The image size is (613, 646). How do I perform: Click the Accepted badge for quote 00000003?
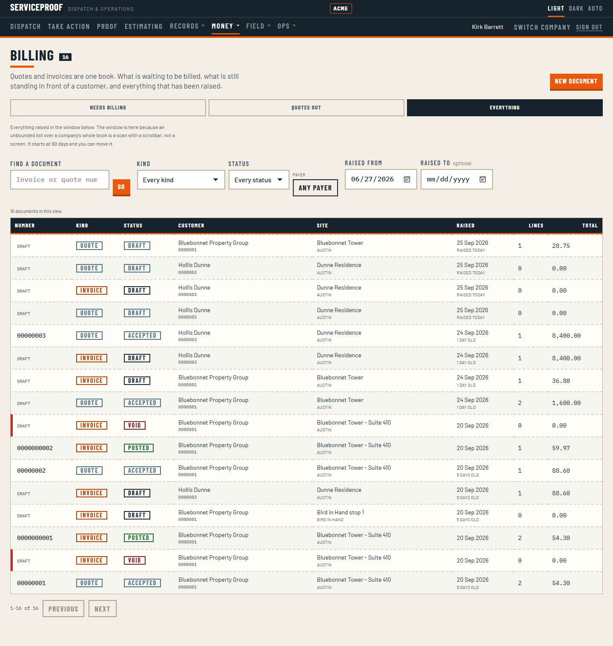pos(142,336)
